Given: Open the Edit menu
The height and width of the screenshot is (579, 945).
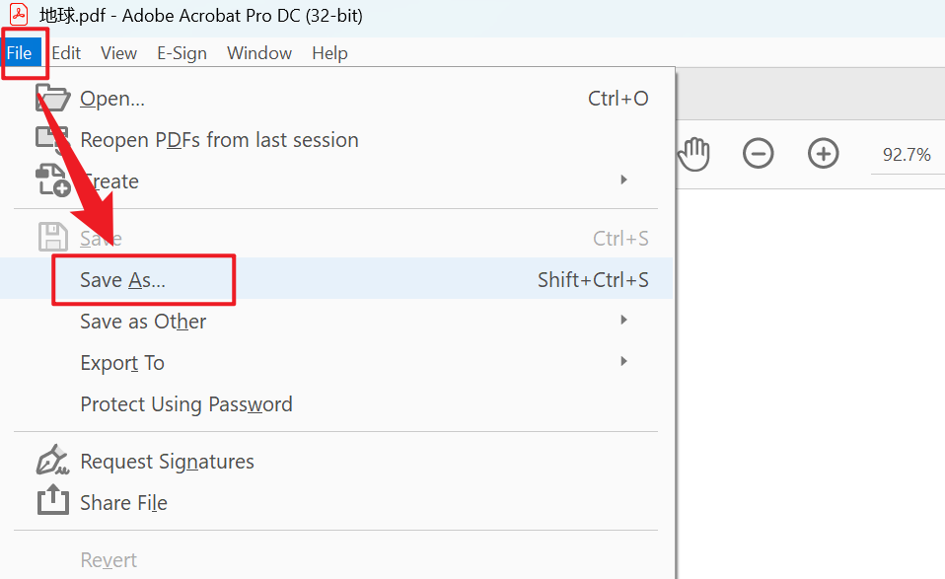Looking at the screenshot, I should pos(66,53).
